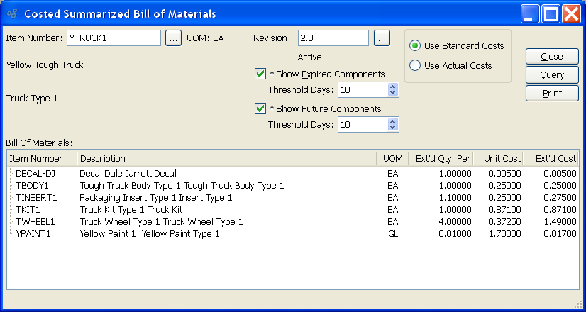
Task: Increase Expired Components threshold days
Action: tap(393, 87)
